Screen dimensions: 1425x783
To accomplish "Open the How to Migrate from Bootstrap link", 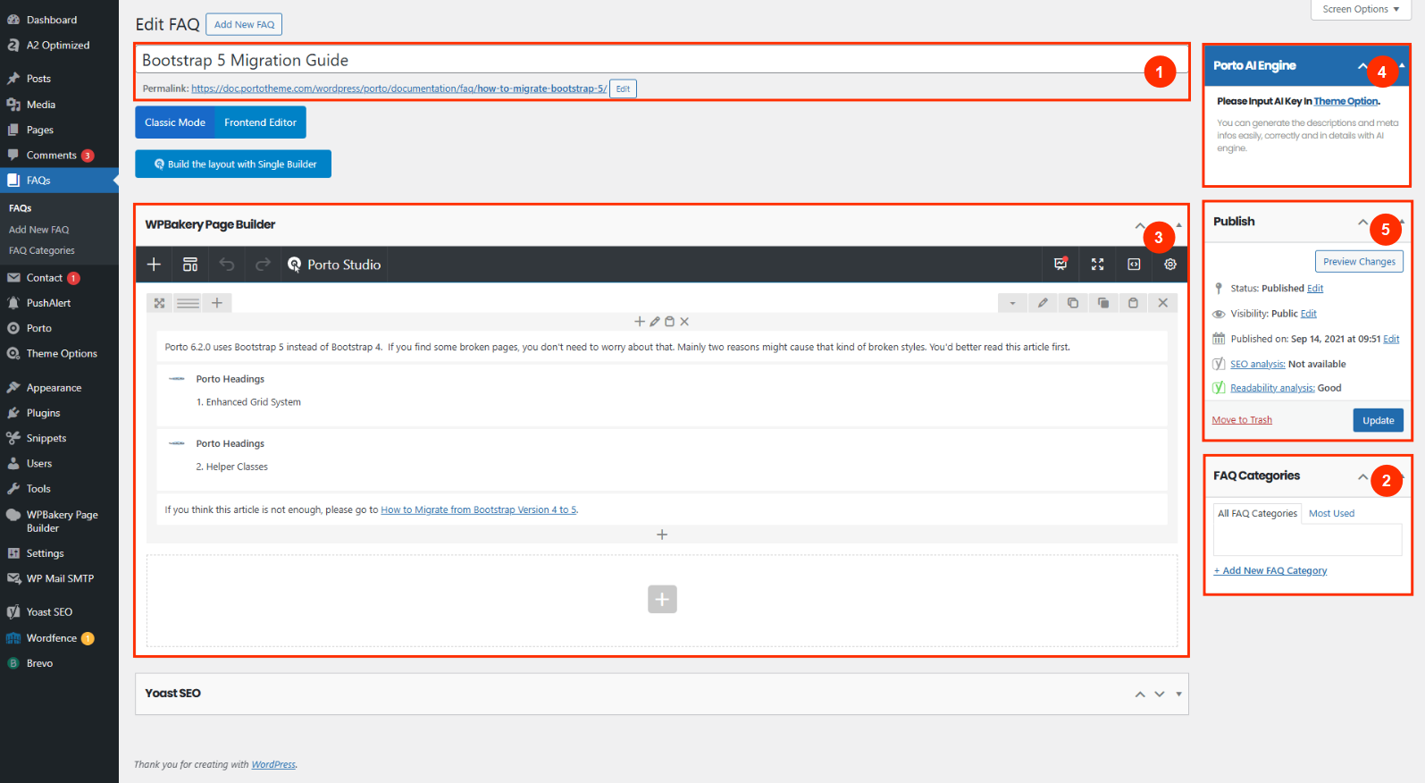I will point(479,509).
